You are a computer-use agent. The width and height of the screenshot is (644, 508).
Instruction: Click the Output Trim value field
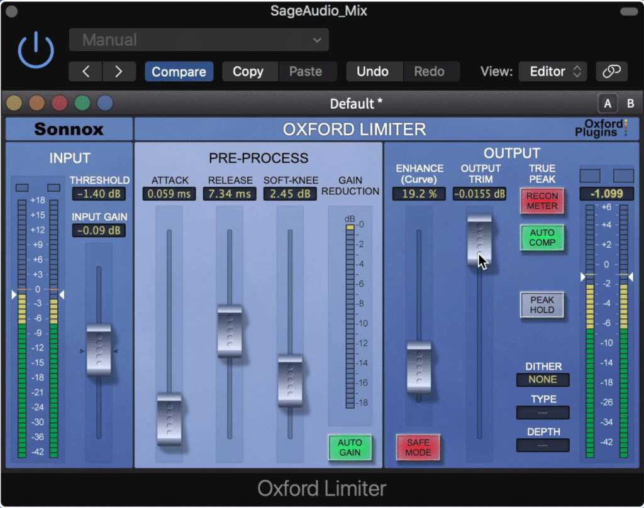click(479, 194)
